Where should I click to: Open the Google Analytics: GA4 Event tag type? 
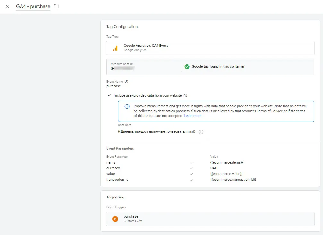click(x=210, y=48)
